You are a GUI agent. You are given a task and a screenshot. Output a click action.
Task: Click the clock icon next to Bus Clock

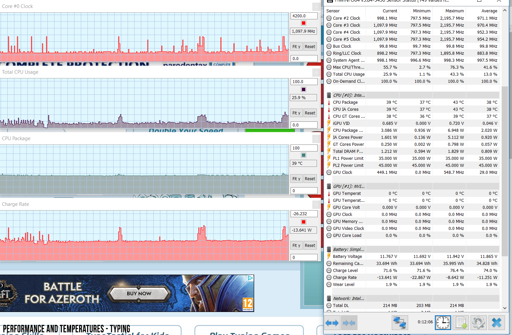329,46
